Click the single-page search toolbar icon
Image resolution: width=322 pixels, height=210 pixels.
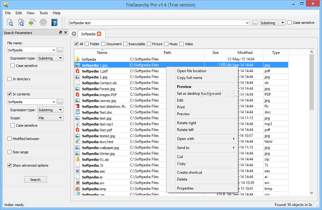10,23
